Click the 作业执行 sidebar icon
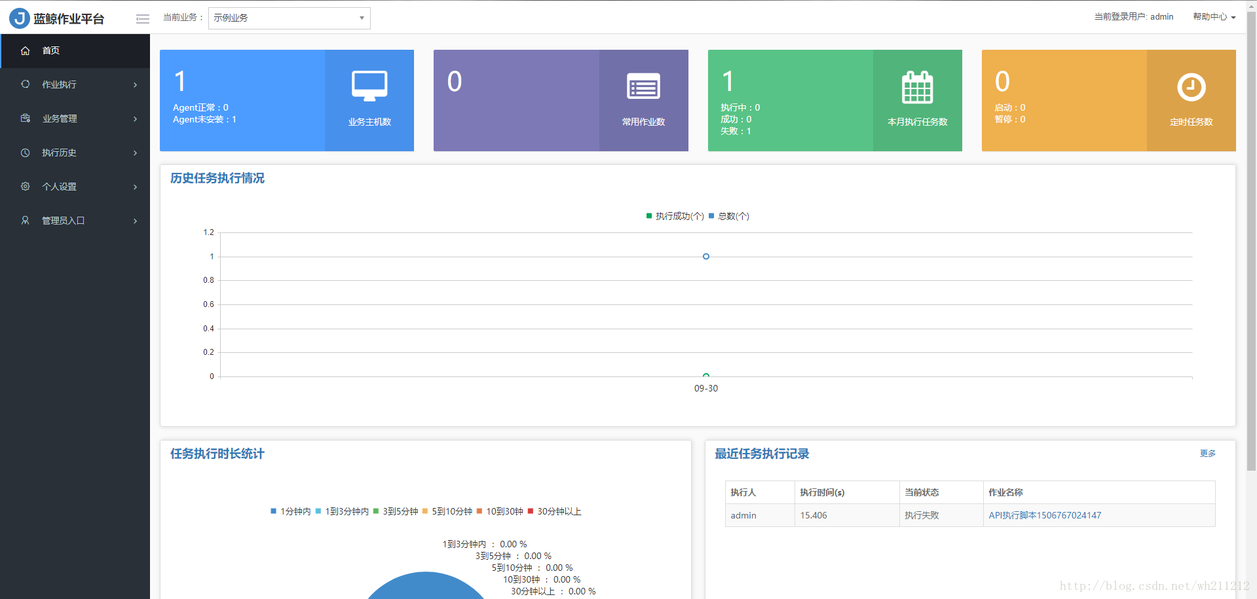The height and width of the screenshot is (599, 1257). point(26,84)
